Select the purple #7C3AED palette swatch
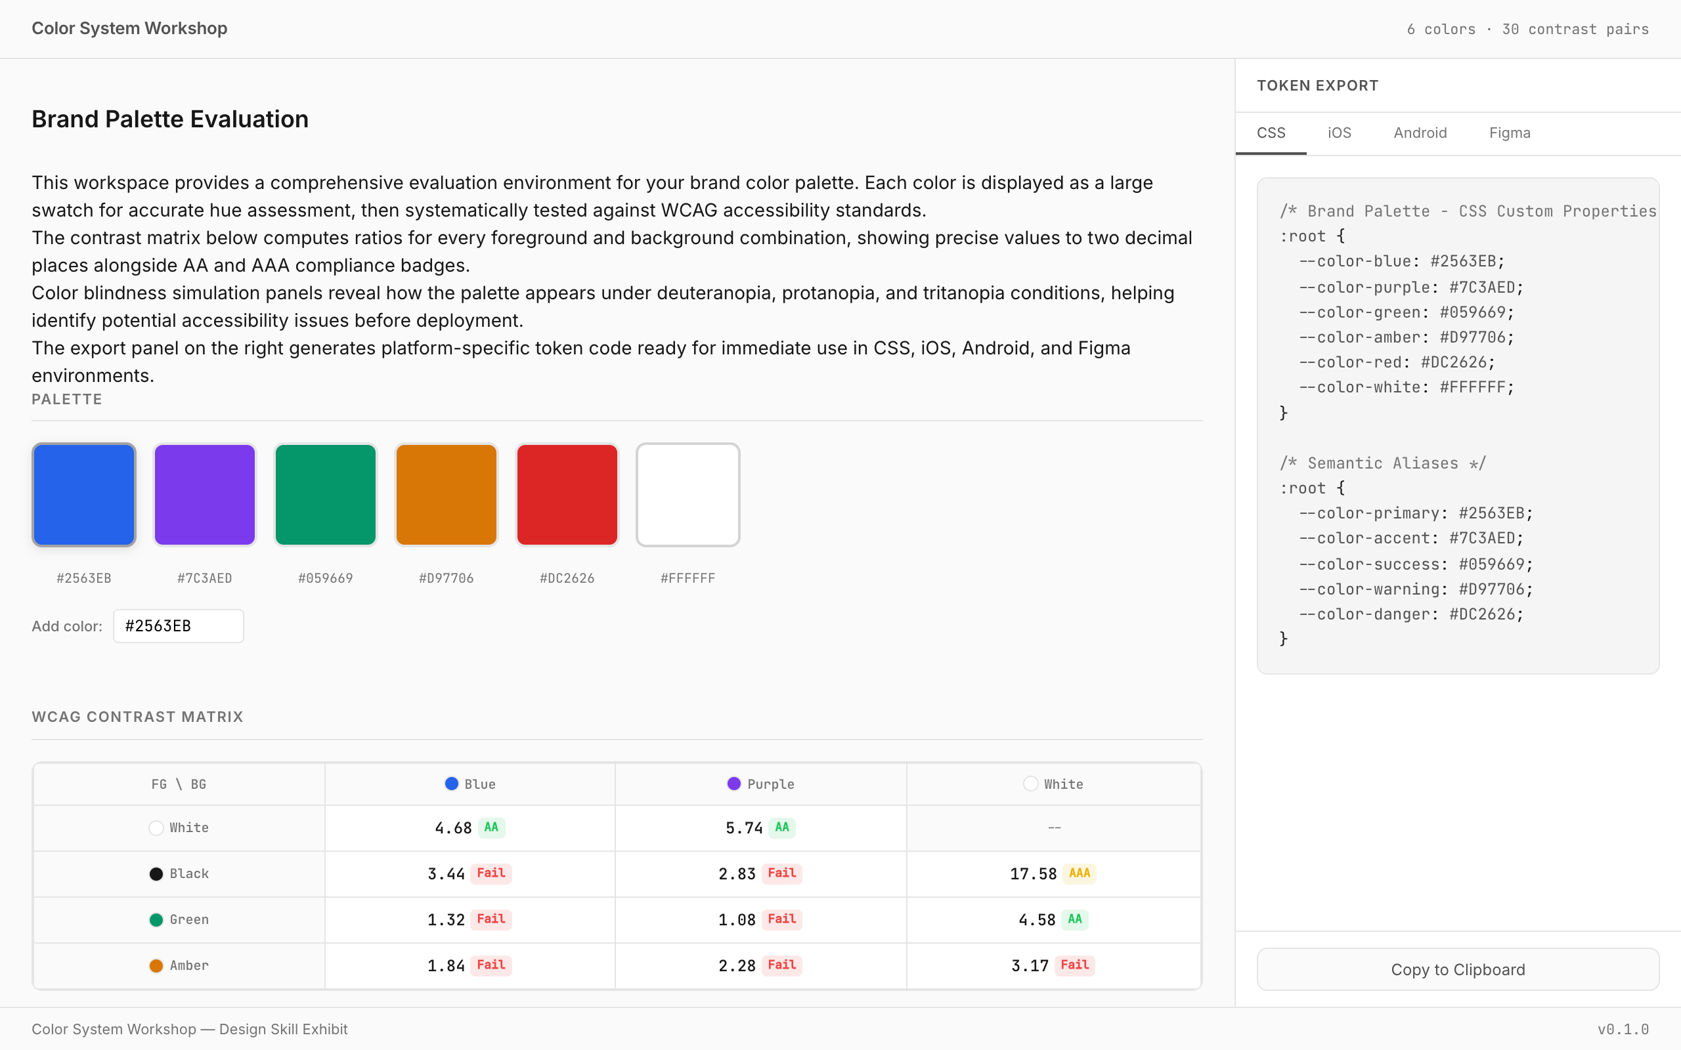The image size is (1681, 1050). tap(205, 494)
